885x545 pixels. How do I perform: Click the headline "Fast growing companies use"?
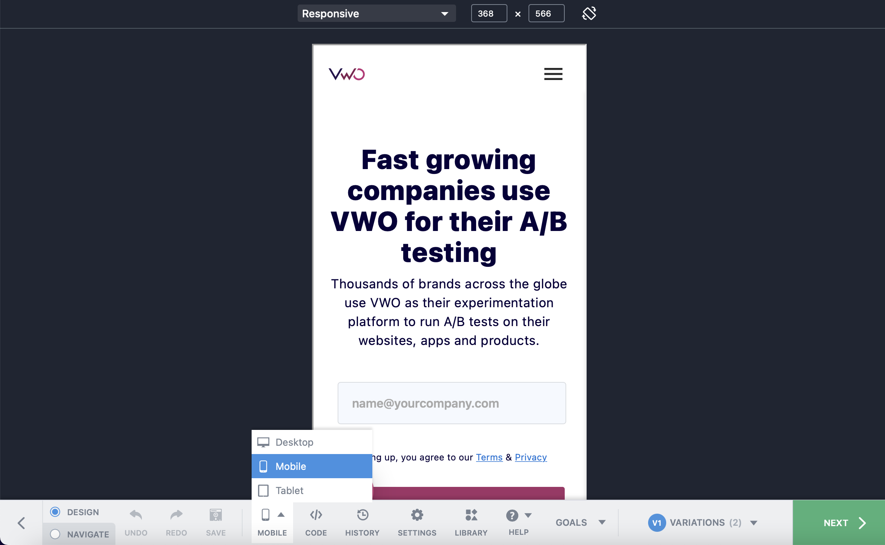(449, 175)
